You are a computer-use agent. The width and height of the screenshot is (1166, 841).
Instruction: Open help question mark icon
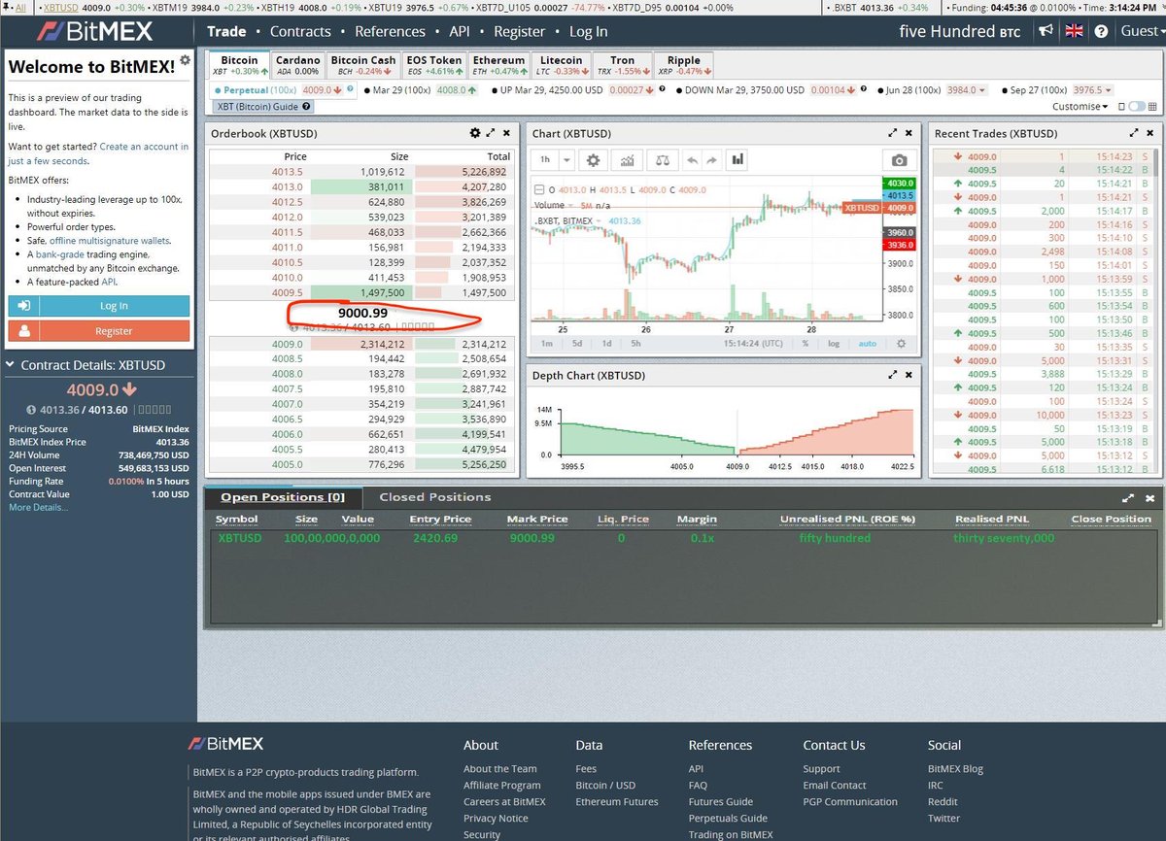(1101, 31)
